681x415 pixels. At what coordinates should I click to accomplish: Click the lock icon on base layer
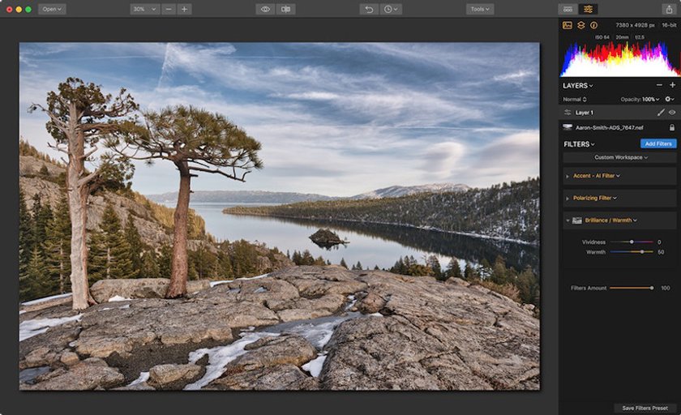pyautogui.click(x=672, y=127)
